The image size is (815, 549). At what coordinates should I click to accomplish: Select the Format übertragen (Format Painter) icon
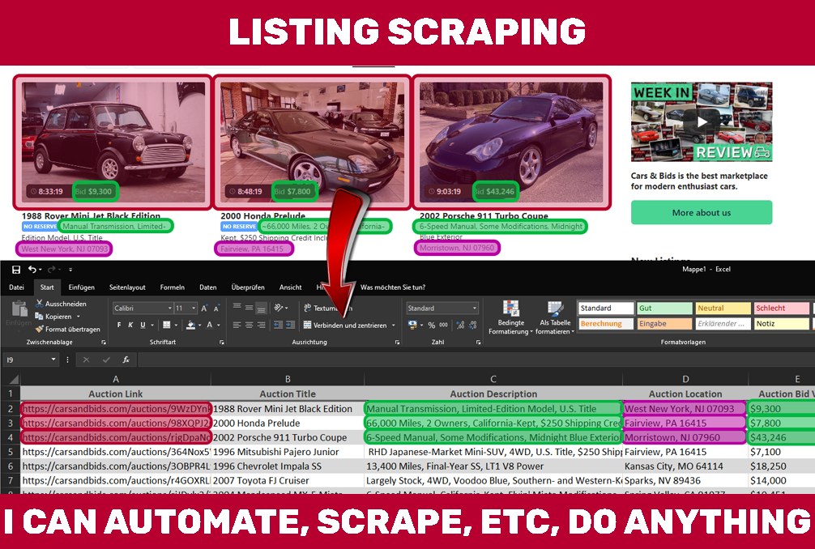tap(41, 330)
